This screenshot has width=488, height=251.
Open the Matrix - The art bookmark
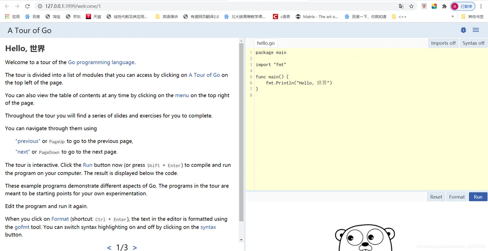tap(317, 17)
